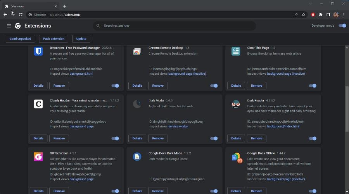
Task: Remove the Dark Mode extension
Action: click(158, 139)
